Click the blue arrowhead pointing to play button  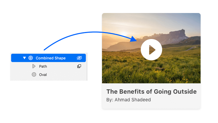click(134, 39)
